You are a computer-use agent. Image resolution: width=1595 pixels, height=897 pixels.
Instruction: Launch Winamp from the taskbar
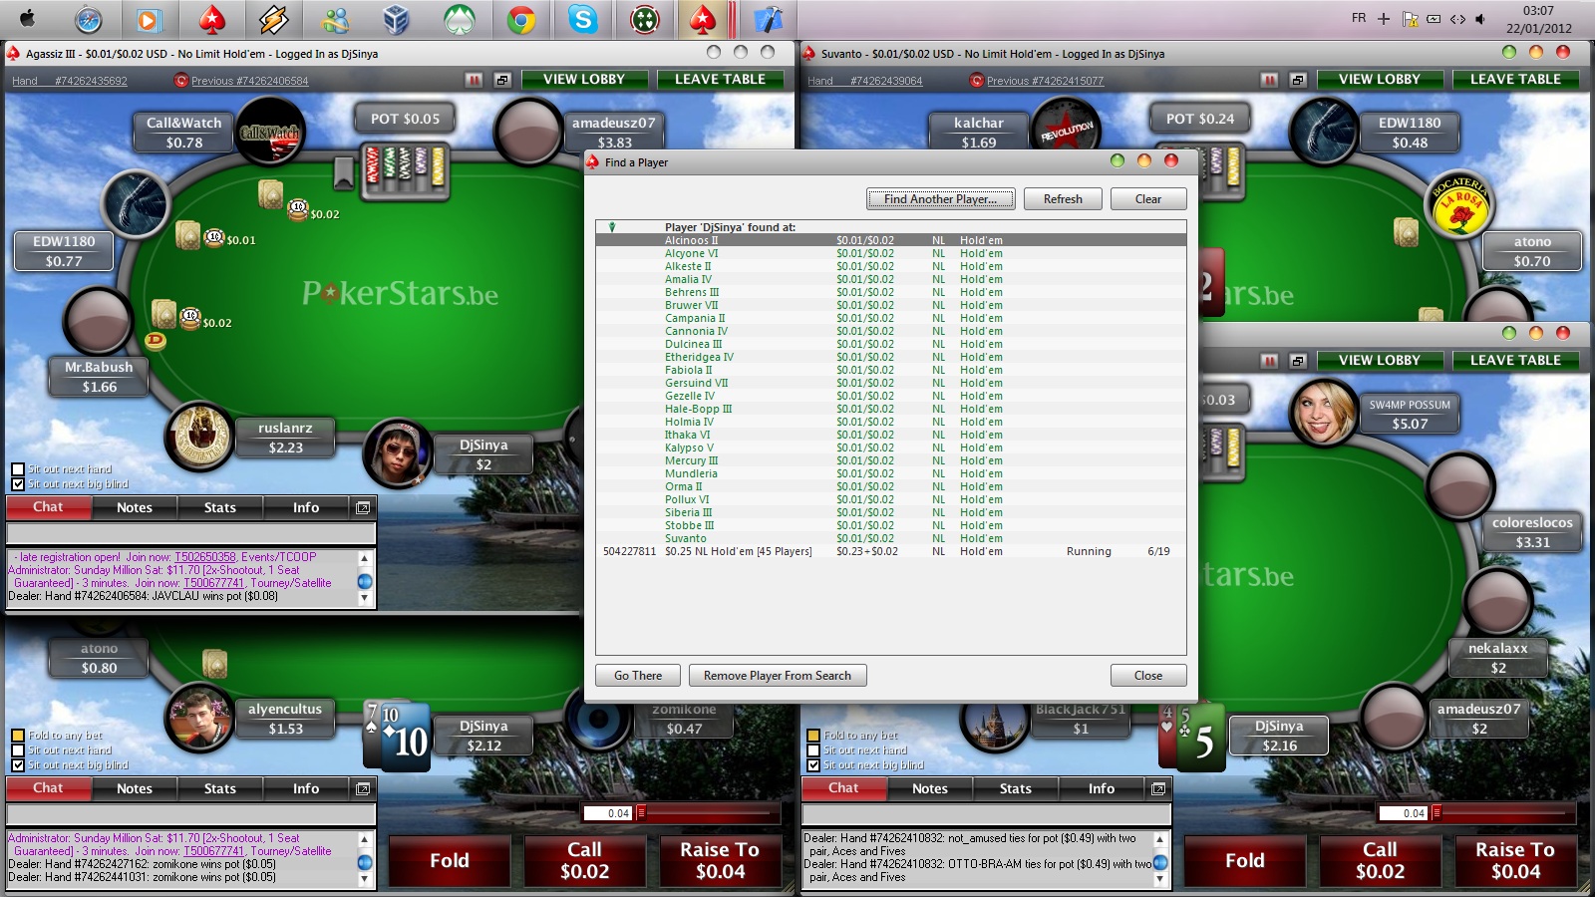pyautogui.click(x=273, y=19)
